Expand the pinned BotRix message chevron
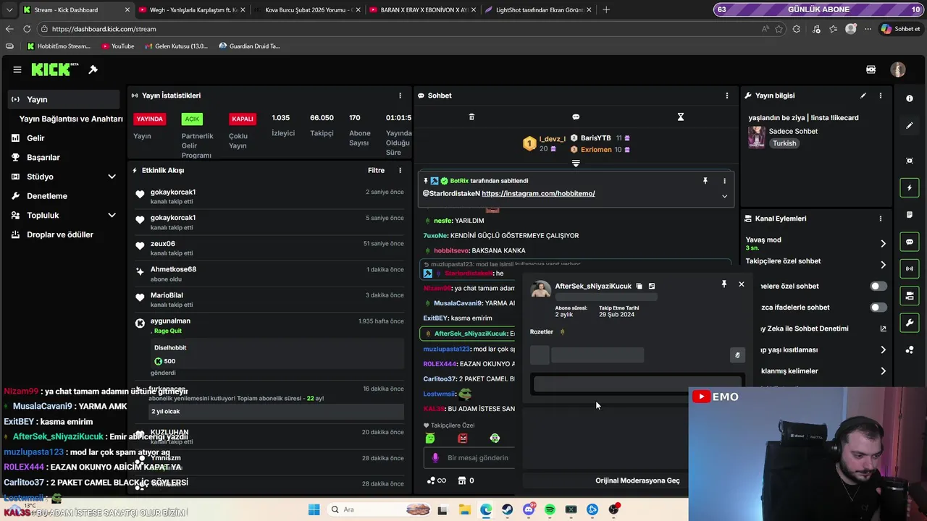Viewport: 927px width, 521px height. 724,196
